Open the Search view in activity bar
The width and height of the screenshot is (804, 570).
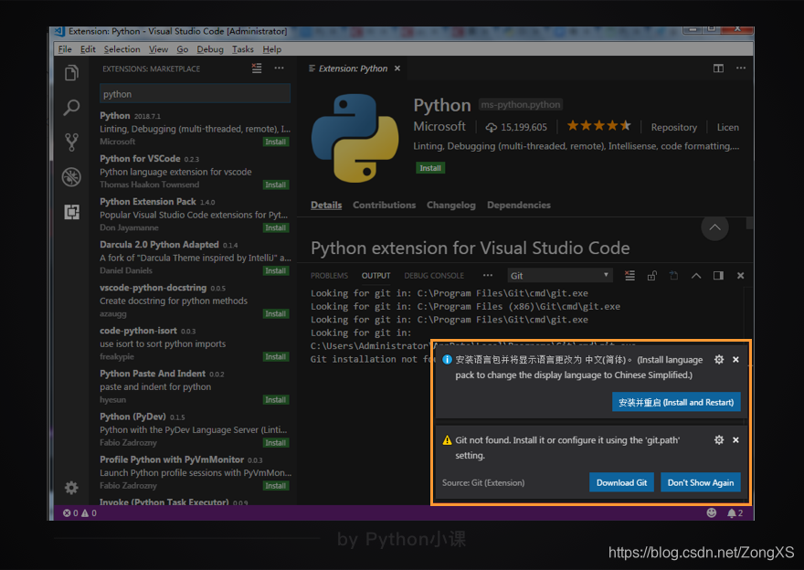(x=72, y=108)
